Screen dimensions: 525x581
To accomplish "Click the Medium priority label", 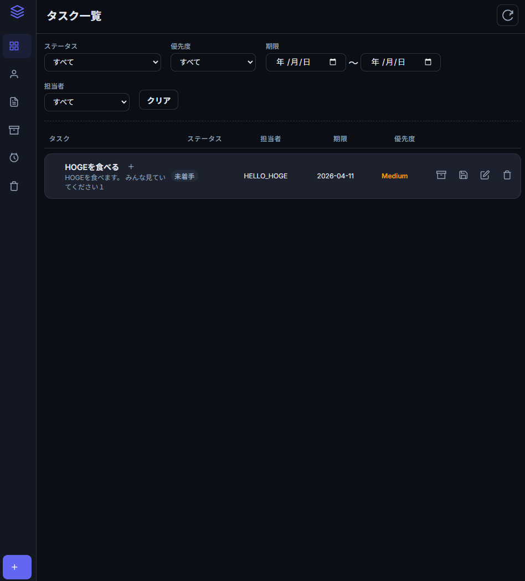I will pyautogui.click(x=395, y=176).
